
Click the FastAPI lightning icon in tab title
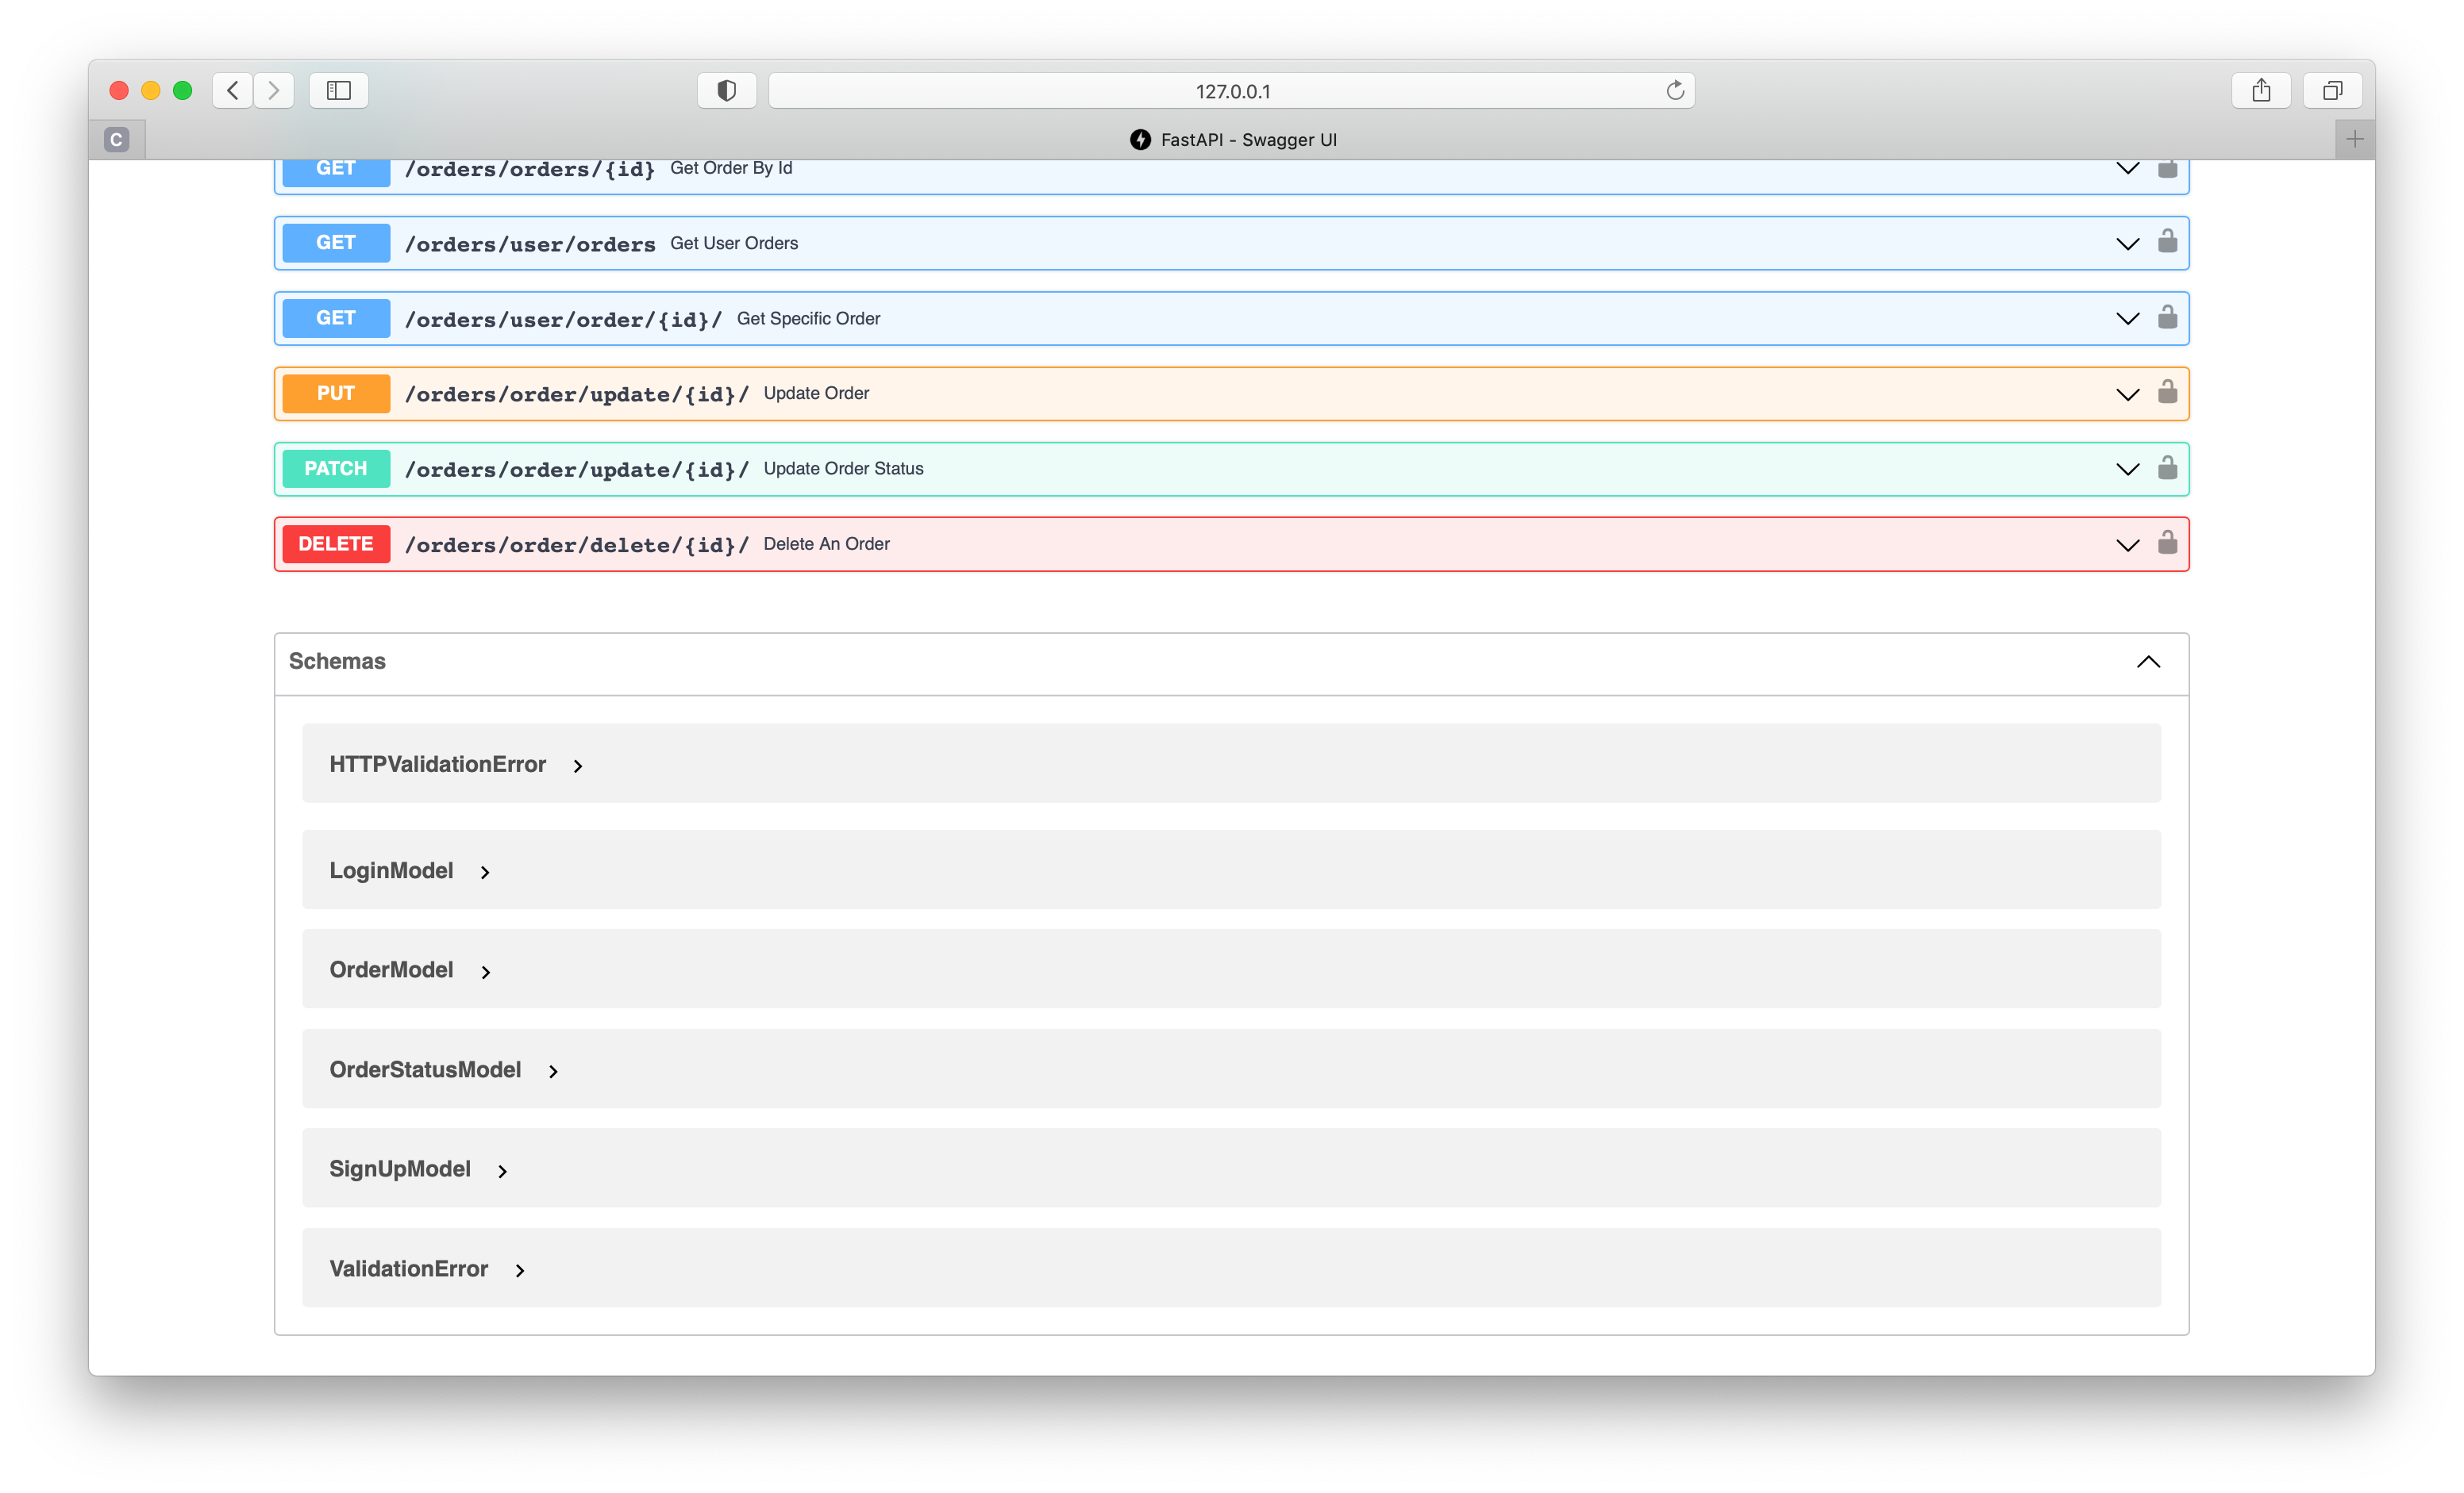1141,140
